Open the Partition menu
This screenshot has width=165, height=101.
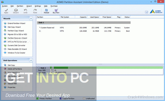(20, 6)
